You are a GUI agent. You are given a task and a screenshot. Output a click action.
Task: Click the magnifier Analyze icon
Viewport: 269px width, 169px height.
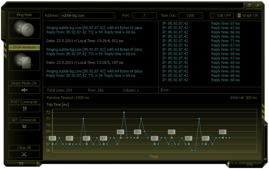[24, 61]
